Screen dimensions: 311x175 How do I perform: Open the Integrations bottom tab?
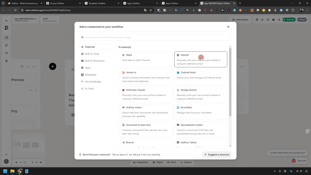(141, 162)
